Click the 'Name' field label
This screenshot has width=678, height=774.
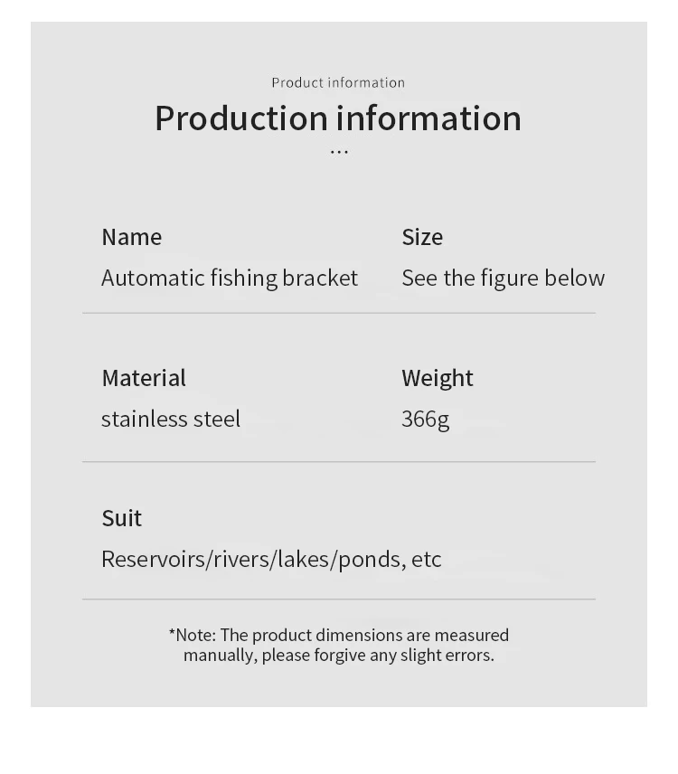click(x=132, y=237)
